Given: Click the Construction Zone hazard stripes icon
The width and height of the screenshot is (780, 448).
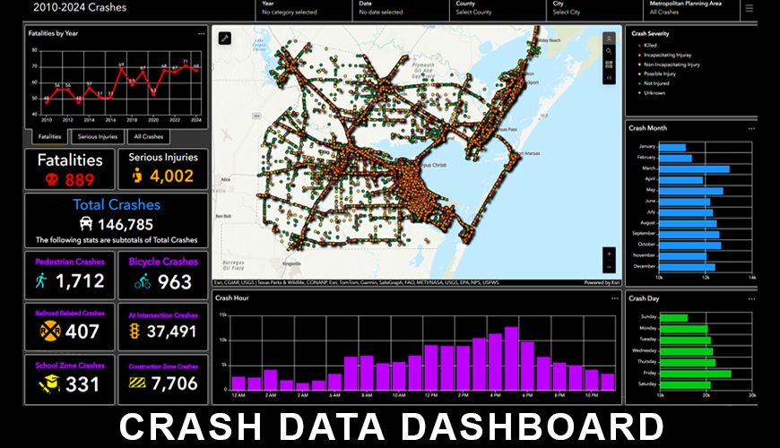Looking at the screenshot, I should (x=137, y=383).
